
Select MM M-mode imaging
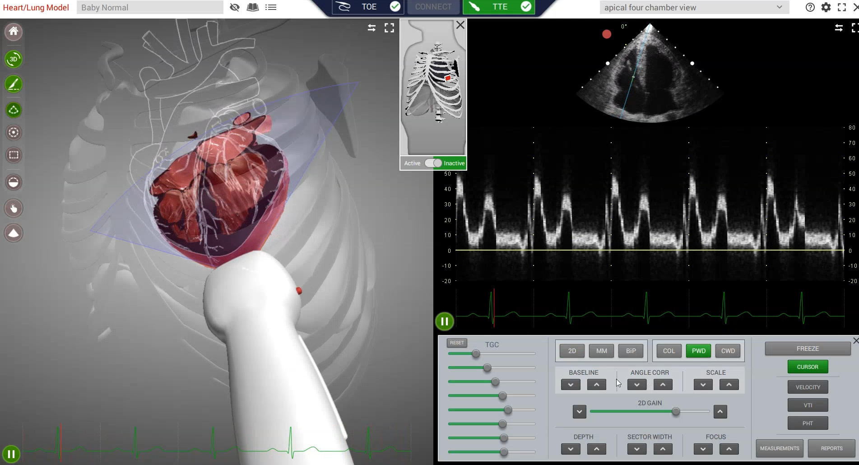click(601, 351)
